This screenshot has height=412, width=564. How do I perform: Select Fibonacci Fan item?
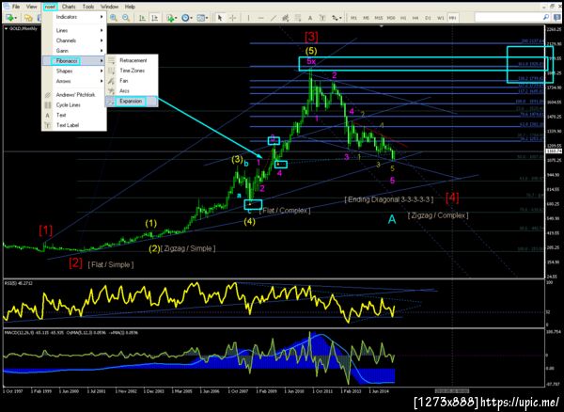pyautogui.click(x=132, y=81)
